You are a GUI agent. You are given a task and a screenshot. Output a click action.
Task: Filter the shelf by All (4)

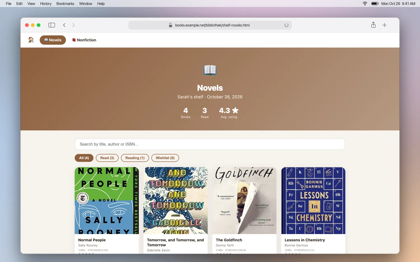tap(84, 158)
